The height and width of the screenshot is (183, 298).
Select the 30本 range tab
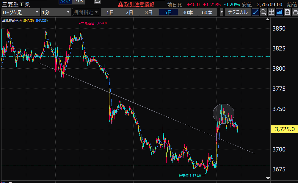click(187, 12)
